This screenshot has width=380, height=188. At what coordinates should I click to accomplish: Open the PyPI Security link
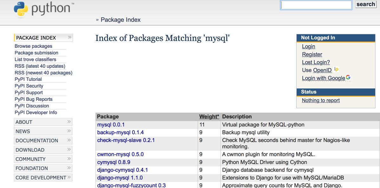(29, 86)
